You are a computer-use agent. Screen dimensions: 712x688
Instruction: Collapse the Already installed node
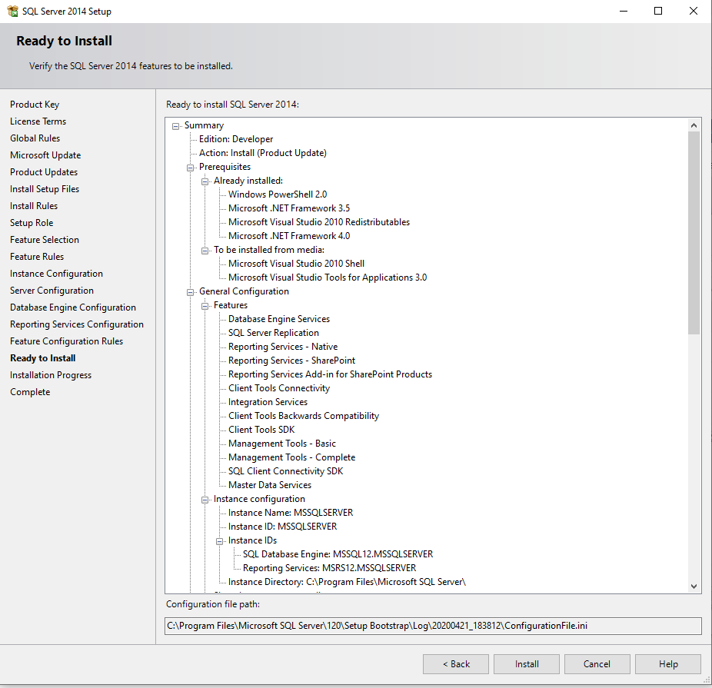point(205,181)
